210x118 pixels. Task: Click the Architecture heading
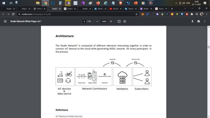click(x=65, y=36)
